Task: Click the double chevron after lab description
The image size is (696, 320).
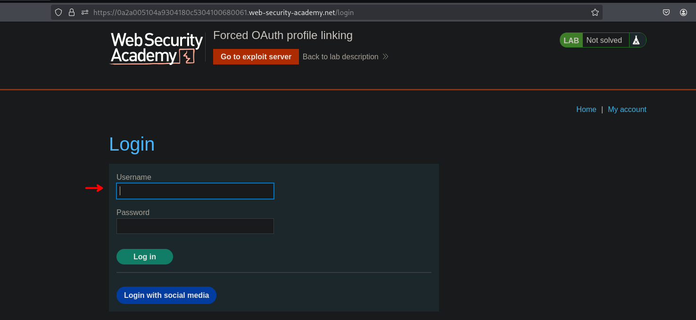Action: click(385, 57)
